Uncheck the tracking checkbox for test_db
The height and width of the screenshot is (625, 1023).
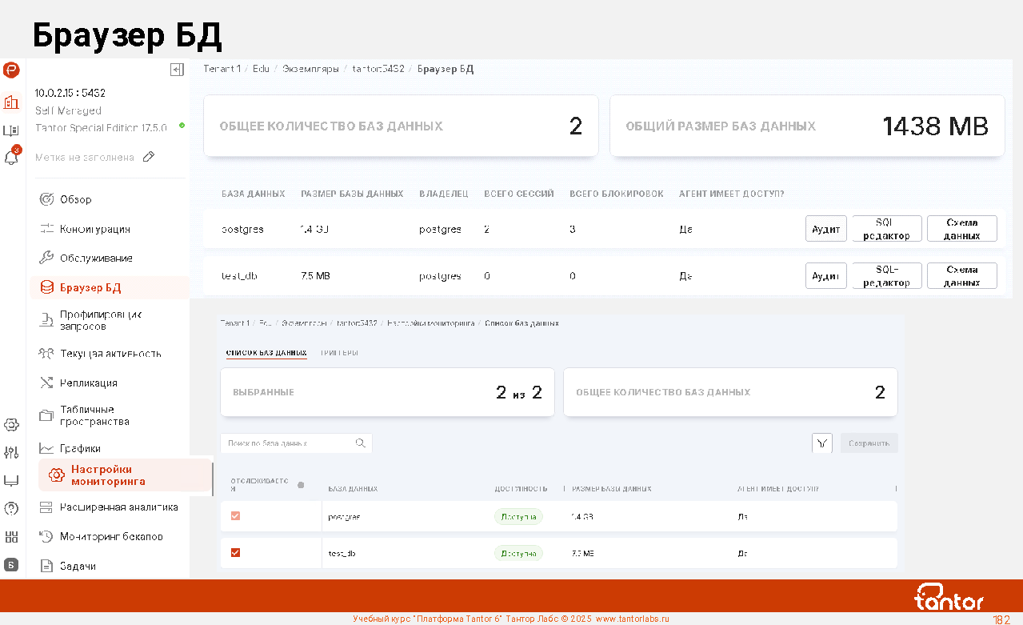(x=235, y=552)
